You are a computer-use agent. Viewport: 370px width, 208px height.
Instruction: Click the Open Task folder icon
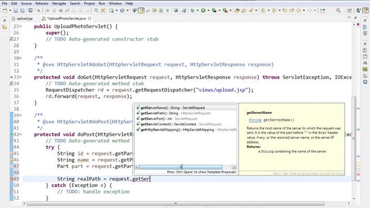click(244, 10)
